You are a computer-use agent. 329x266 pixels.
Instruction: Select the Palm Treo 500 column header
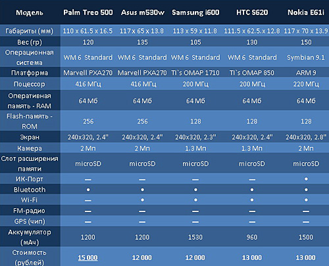pyautogui.click(x=88, y=12)
